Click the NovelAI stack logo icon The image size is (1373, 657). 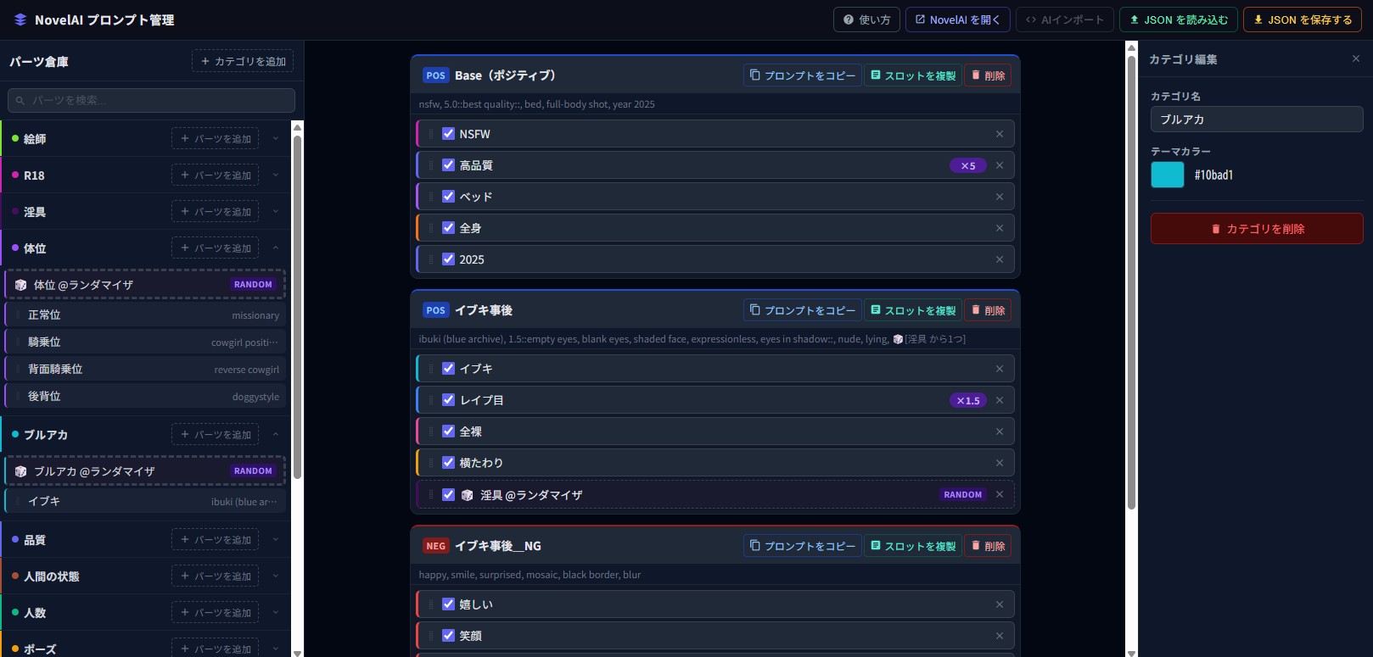(x=20, y=19)
